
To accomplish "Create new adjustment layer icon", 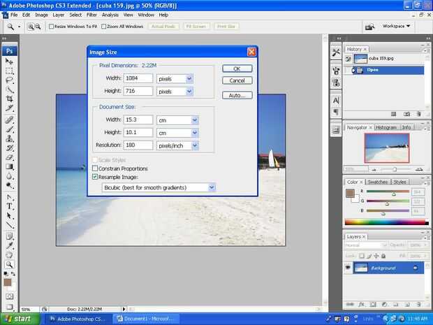I will click(384, 304).
